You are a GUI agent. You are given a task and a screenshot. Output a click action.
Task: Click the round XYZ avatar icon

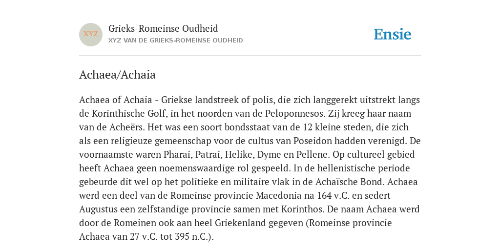coord(91,35)
